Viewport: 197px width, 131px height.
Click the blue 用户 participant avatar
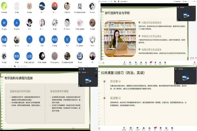[x=80, y=39]
